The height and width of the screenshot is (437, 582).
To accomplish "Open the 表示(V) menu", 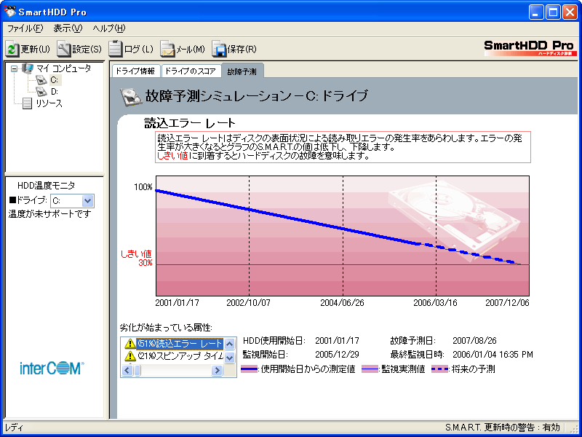I will pyautogui.click(x=68, y=28).
